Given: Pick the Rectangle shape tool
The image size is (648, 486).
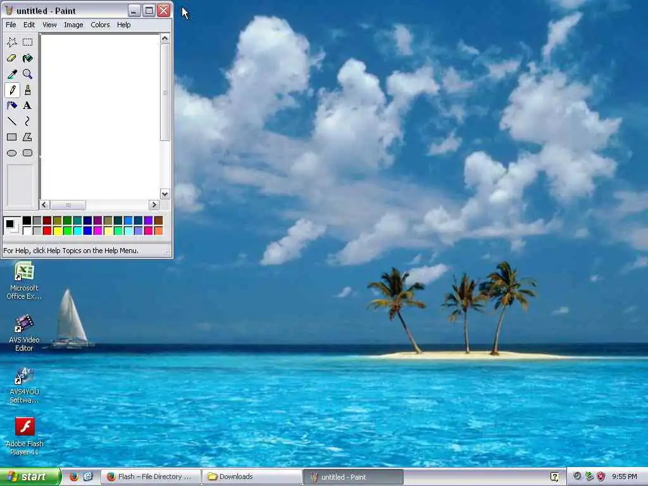Looking at the screenshot, I should pyautogui.click(x=11, y=137).
